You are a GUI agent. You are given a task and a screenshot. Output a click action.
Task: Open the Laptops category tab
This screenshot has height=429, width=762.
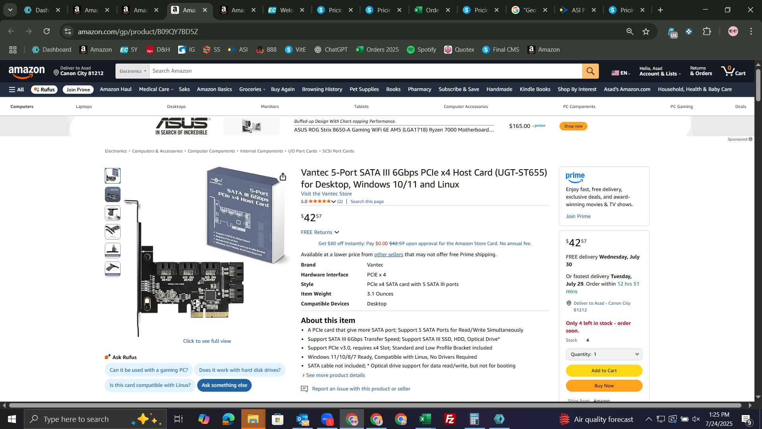(84, 106)
